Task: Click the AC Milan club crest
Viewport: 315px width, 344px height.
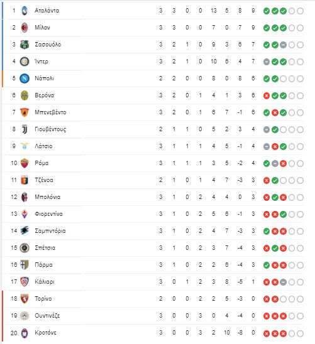Action: [x=25, y=28]
